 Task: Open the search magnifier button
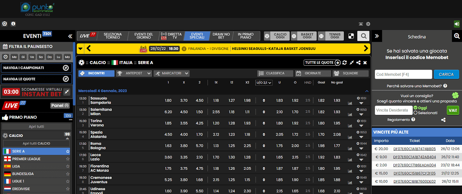coord(363,36)
